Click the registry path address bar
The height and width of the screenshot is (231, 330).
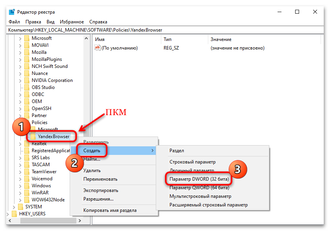[x=164, y=30]
